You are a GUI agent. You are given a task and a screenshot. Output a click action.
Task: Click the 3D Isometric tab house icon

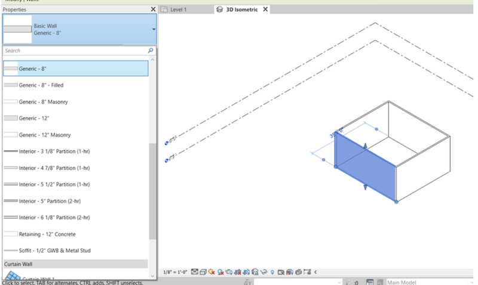219,10
